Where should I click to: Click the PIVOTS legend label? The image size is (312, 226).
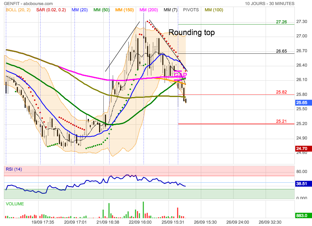191,10
